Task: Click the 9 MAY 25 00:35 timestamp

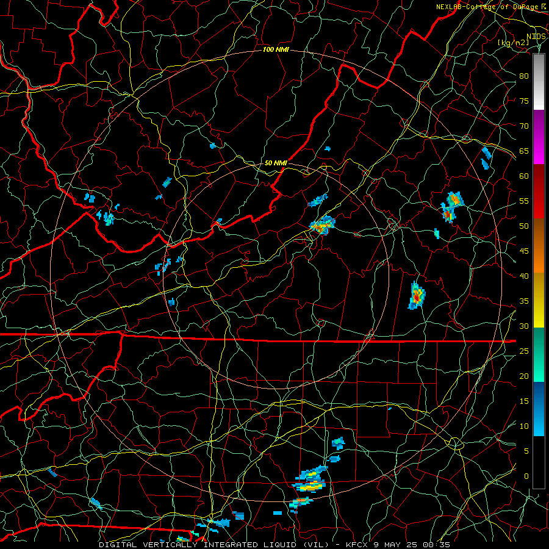Action: [412, 545]
